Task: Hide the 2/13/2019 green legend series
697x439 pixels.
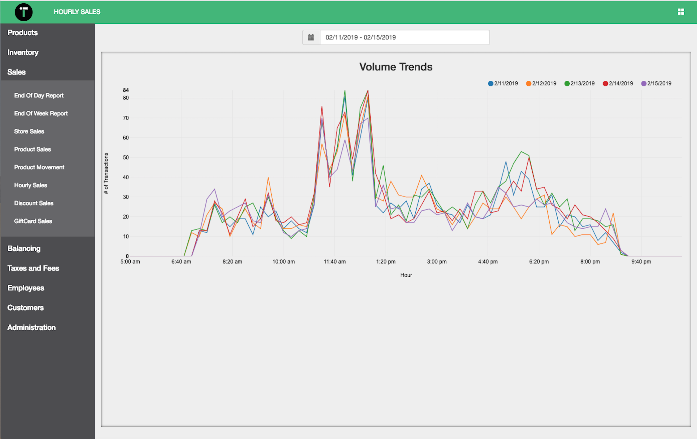Action: pyautogui.click(x=579, y=83)
